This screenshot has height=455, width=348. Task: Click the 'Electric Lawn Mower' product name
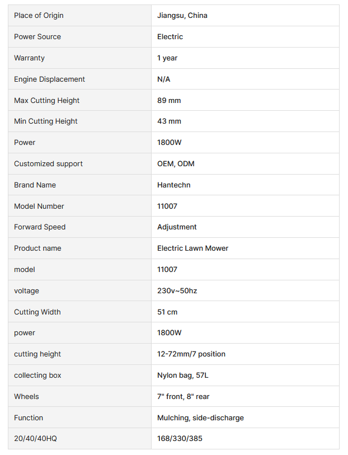[x=193, y=248]
